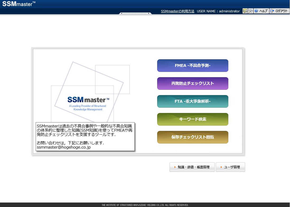Collapse the navigation strip via its left arrow
This screenshot has height=207, width=290.
pos(121,13)
